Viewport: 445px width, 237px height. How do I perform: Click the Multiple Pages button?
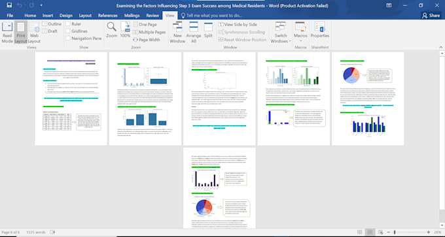click(150, 32)
